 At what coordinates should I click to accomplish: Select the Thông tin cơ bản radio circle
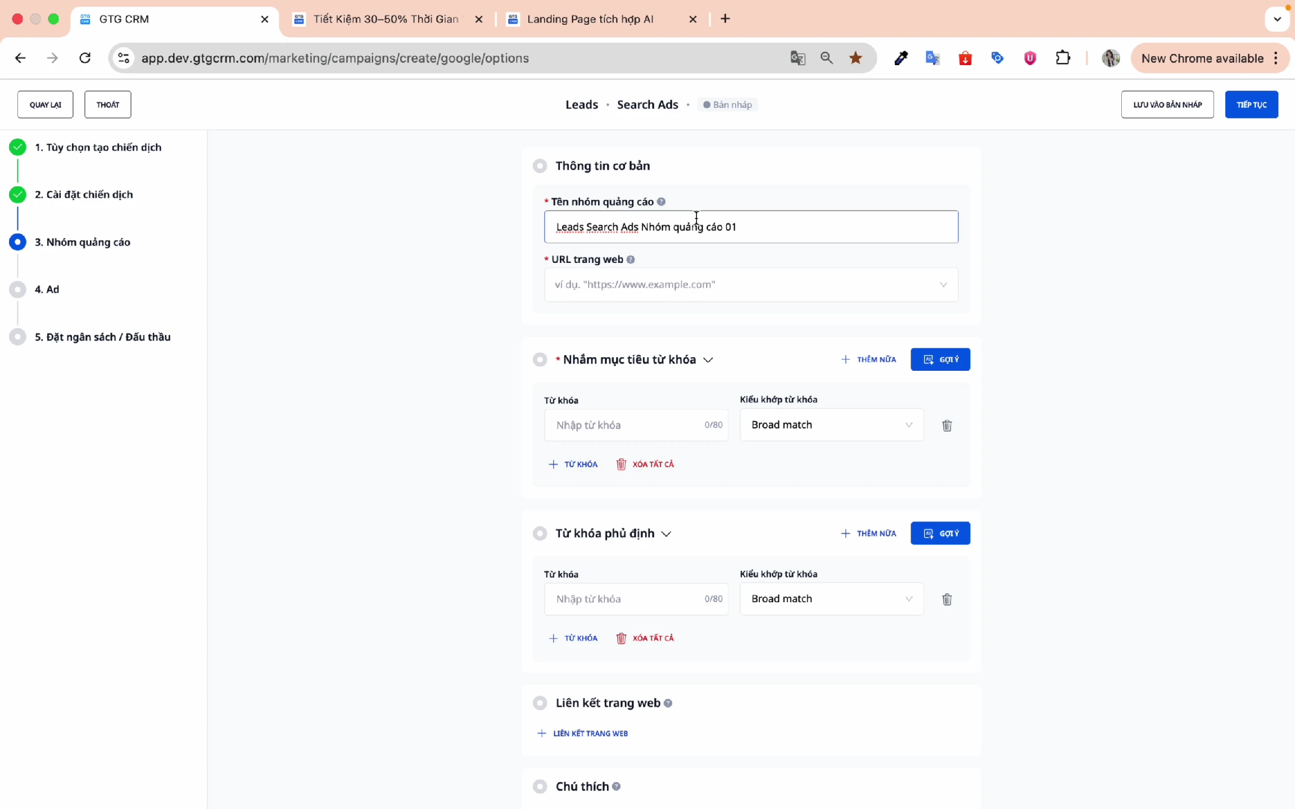click(540, 166)
